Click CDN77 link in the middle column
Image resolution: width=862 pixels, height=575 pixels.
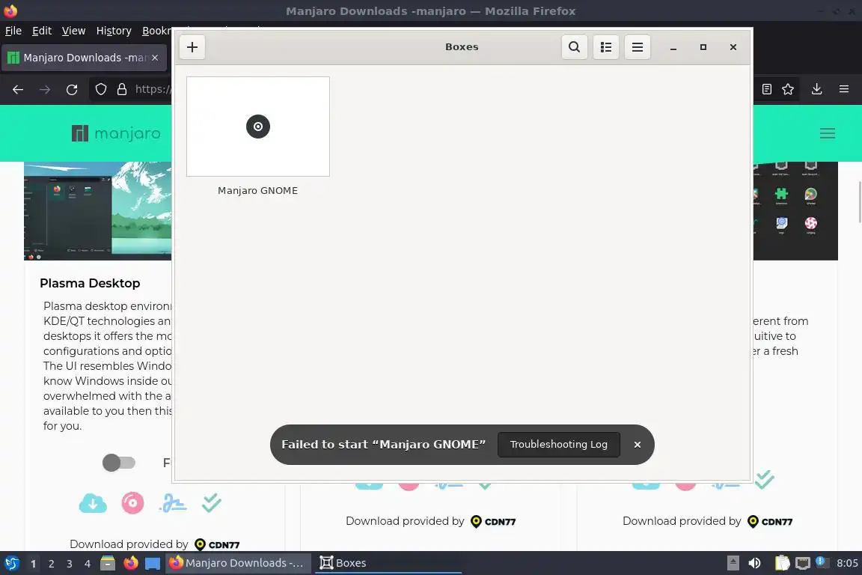pyautogui.click(x=493, y=522)
